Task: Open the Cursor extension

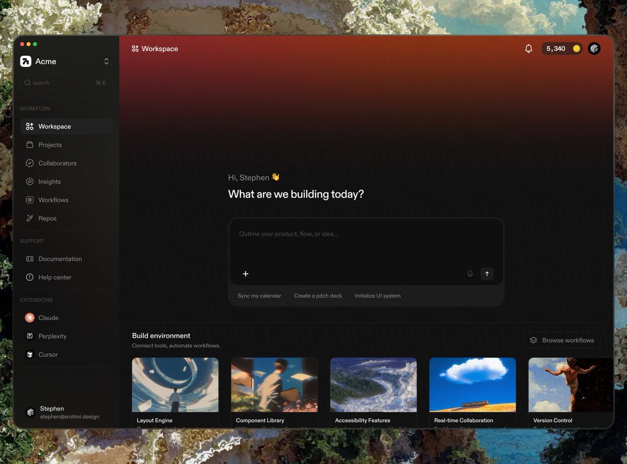Action: [66, 354]
